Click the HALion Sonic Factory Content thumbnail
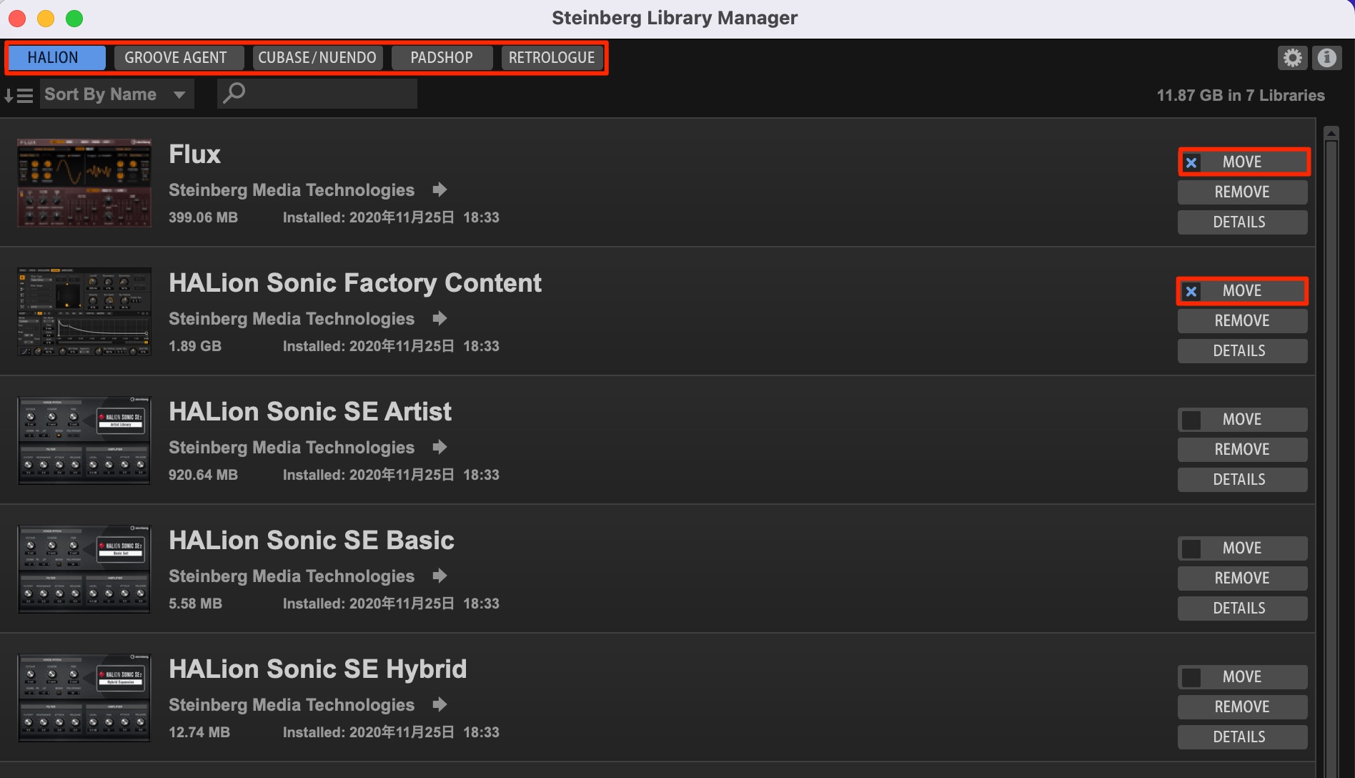The width and height of the screenshot is (1355, 778). (84, 312)
